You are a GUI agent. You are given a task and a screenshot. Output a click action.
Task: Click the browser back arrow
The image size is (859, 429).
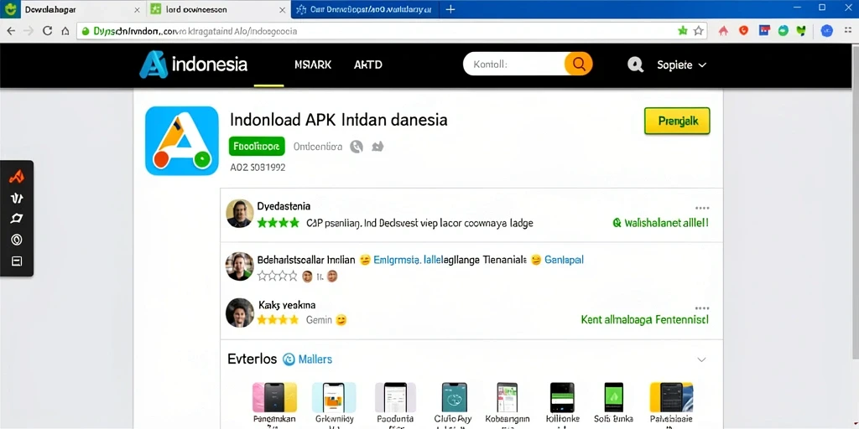coord(11,31)
